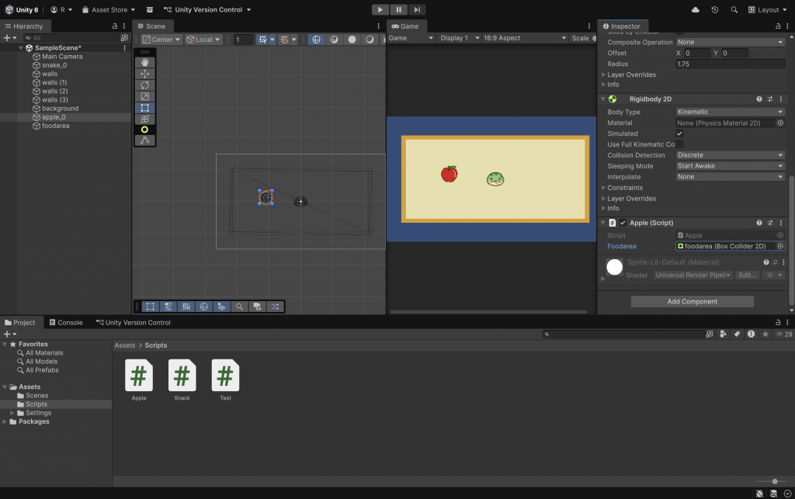Select the Transform tool in Scene
795x499 pixels.
pos(145,119)
